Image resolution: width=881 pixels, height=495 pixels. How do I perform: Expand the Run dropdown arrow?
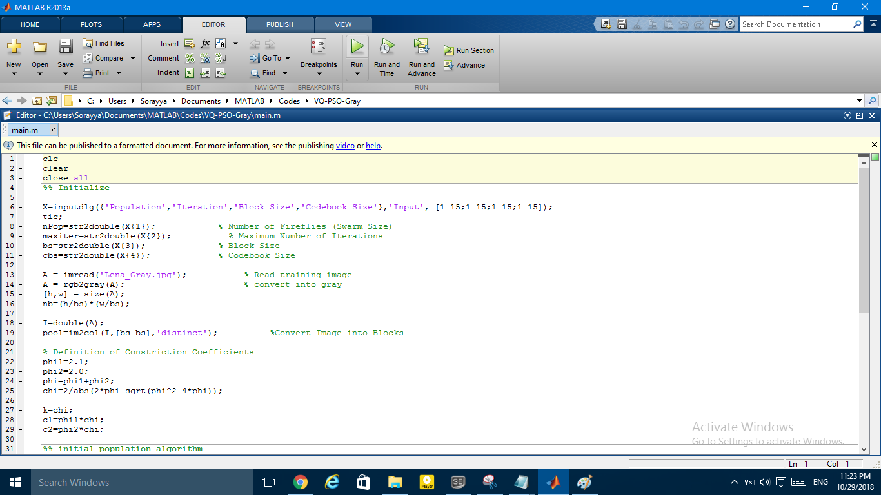pos(357,74)
